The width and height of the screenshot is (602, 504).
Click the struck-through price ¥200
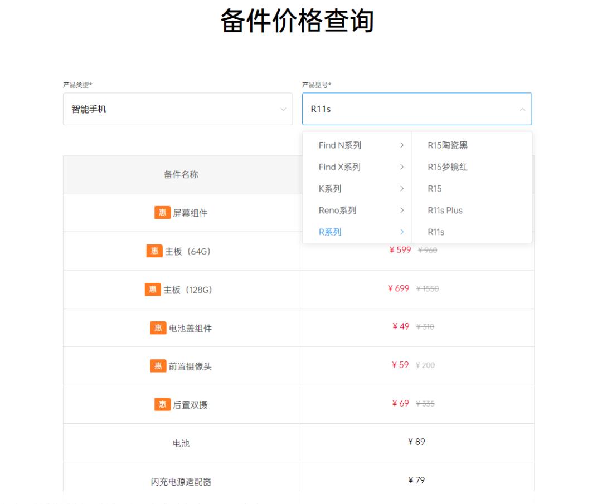[425, 365]
